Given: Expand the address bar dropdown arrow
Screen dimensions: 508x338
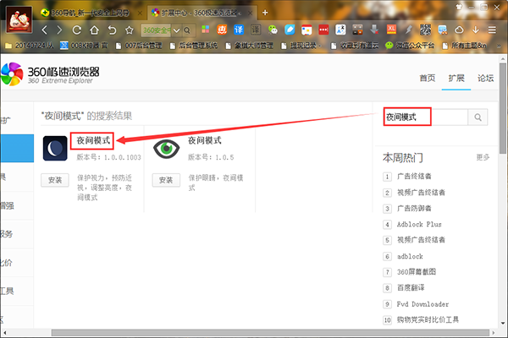Looking at the screenshot, I should (x=176, y=30).
